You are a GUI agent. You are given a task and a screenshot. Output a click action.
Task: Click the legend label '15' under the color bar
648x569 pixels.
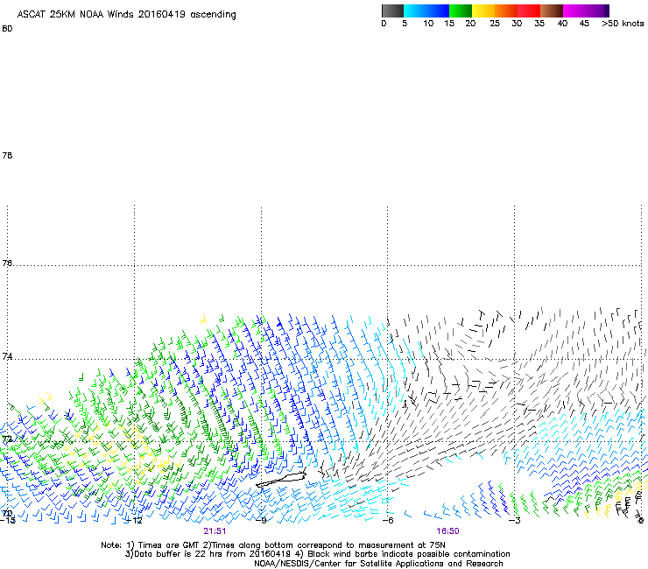click(449, 24)
